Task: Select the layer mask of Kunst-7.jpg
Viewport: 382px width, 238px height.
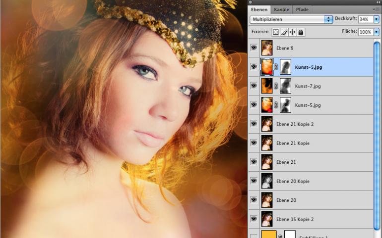Action: [x=285, y=86]
